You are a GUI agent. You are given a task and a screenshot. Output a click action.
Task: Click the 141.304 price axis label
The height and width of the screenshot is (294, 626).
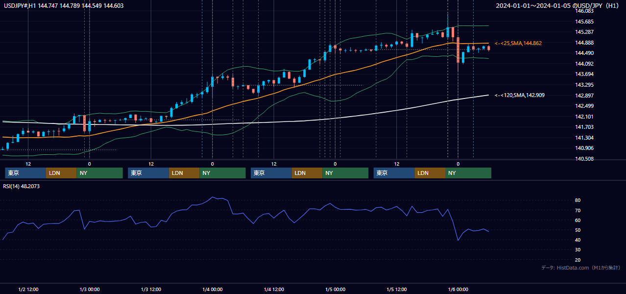click(x=585, y=138)
